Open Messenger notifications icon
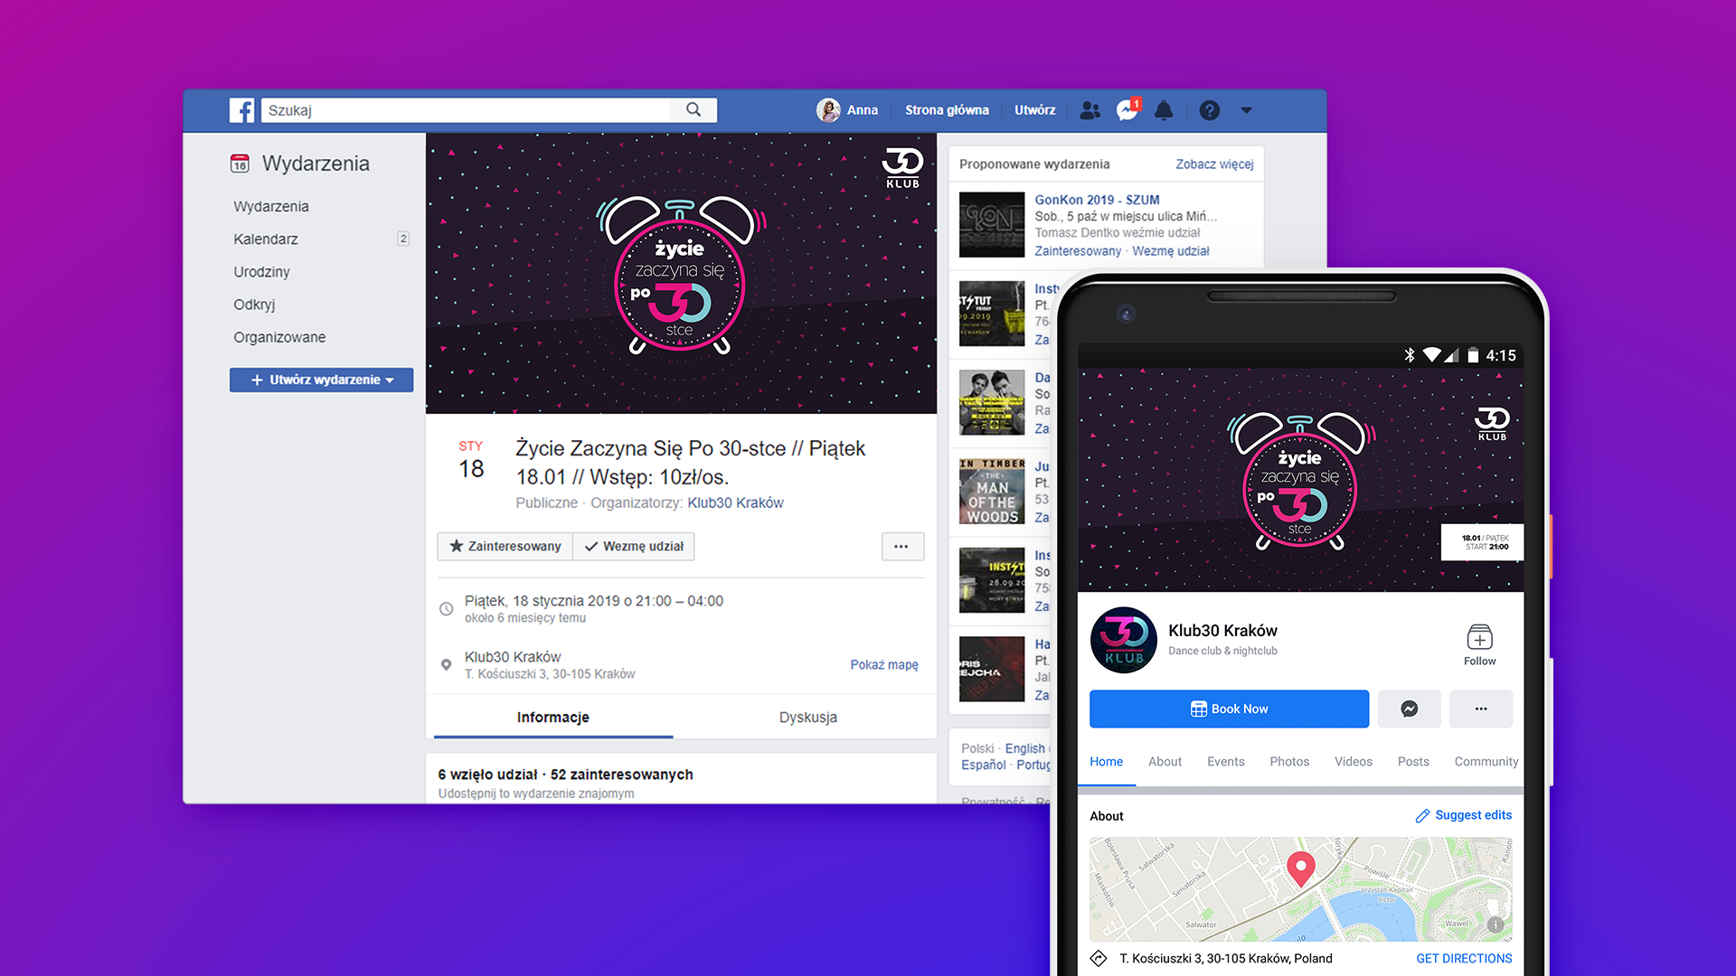Viewport: 1736px width, 976px height. [x=1127, y=110]
